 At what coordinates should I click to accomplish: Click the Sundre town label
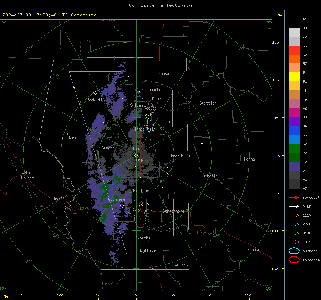coord(108,148)
